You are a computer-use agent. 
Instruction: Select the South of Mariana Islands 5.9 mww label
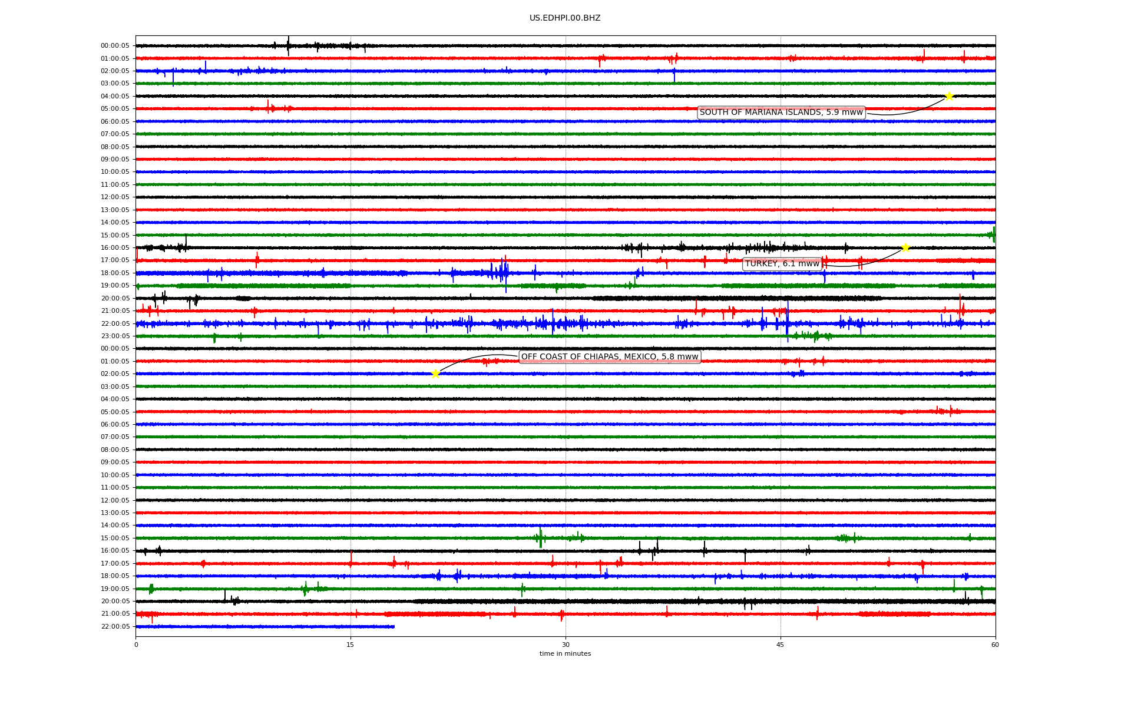781,113
